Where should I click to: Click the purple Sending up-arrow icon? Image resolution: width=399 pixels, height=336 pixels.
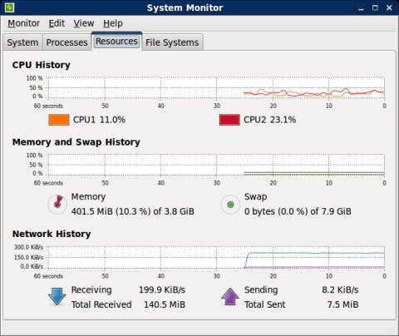tap(230, 297)
